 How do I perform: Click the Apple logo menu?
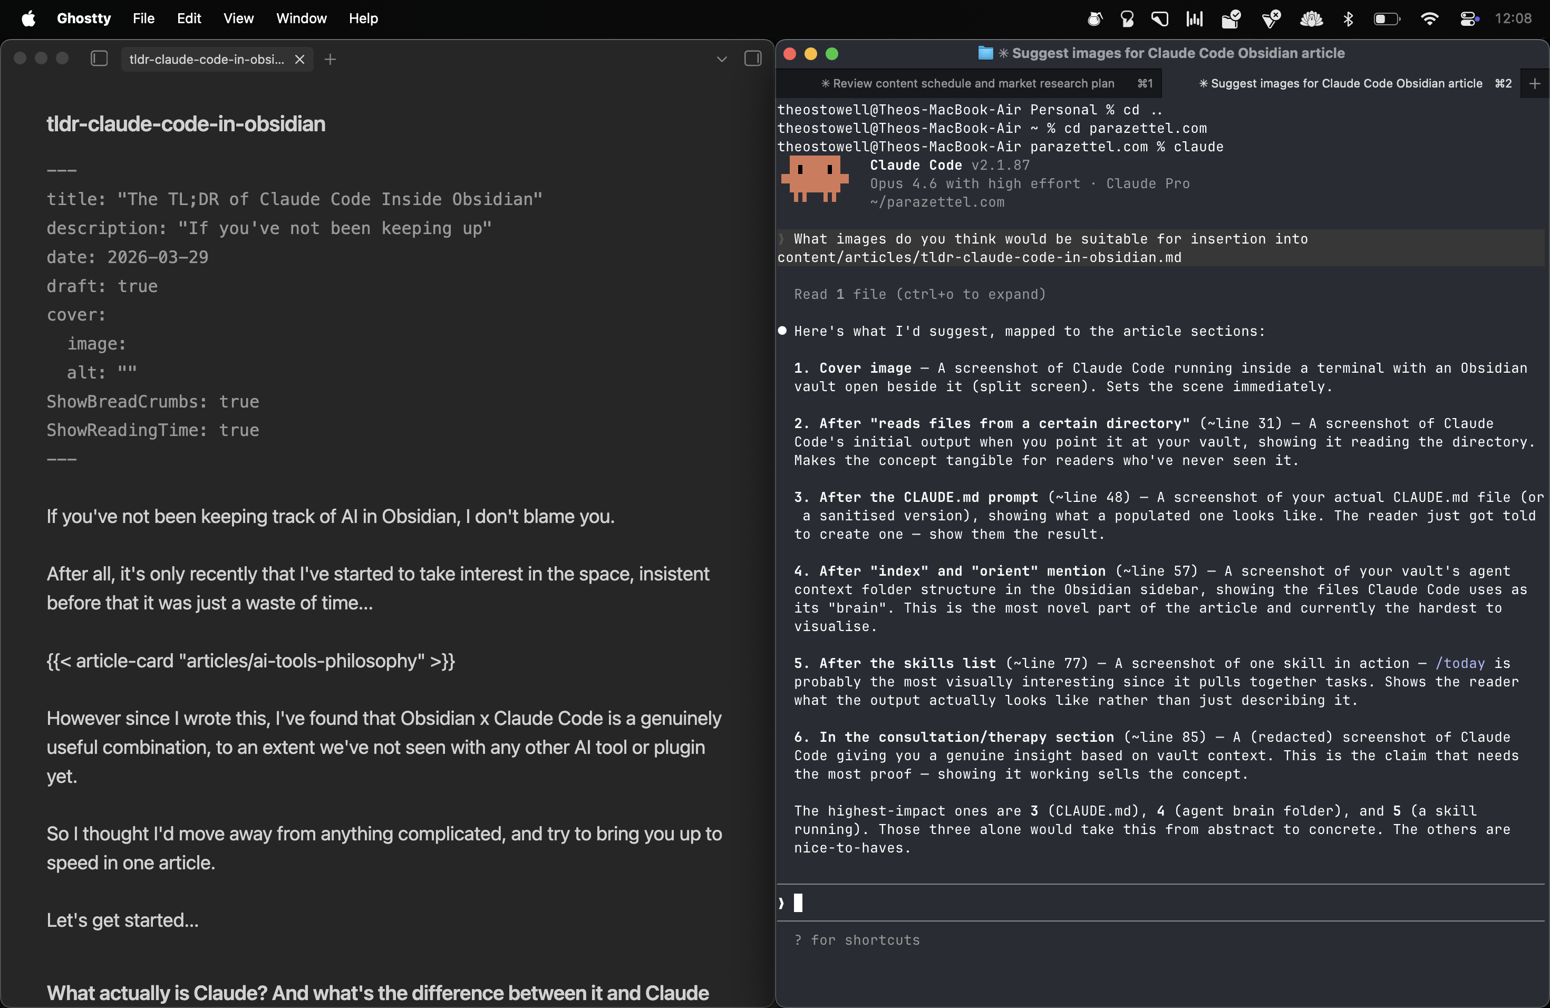pos(28,19)
